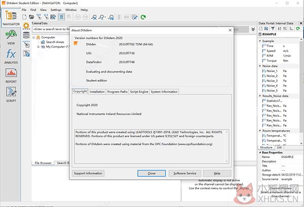The image size is (304, 207).
Task: Select the Noise_1 channel
Action: point(272,71)
